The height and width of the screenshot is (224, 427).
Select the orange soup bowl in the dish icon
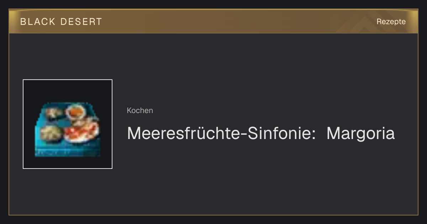pos(76,112)
